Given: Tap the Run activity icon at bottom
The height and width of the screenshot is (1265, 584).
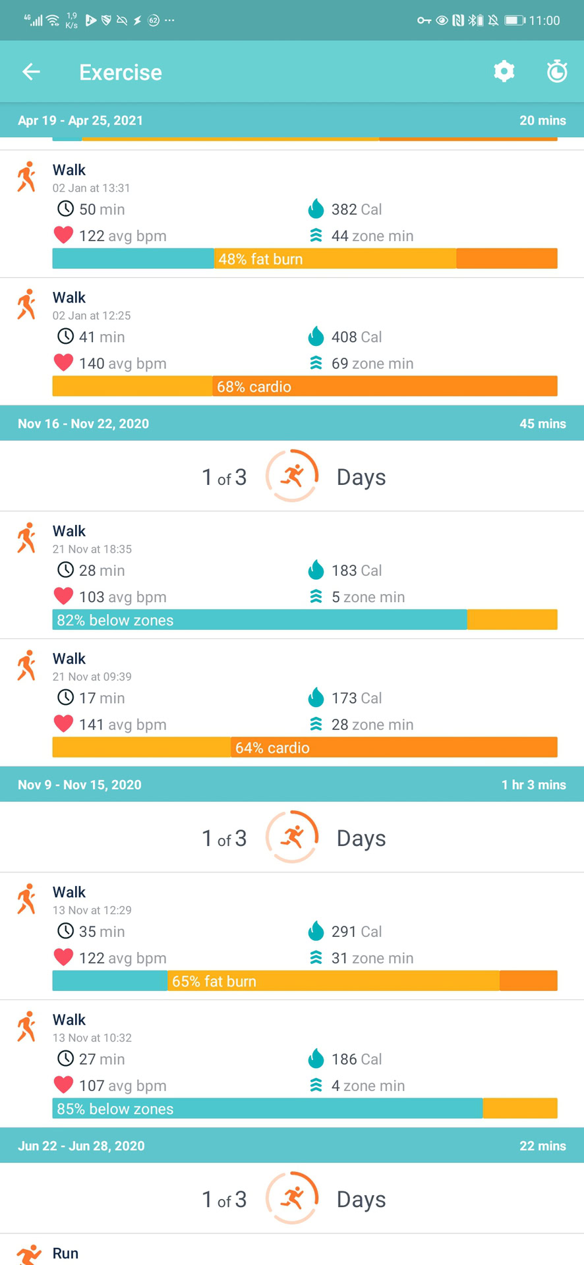Looking at the screenshot, I should coord(28,1254).
